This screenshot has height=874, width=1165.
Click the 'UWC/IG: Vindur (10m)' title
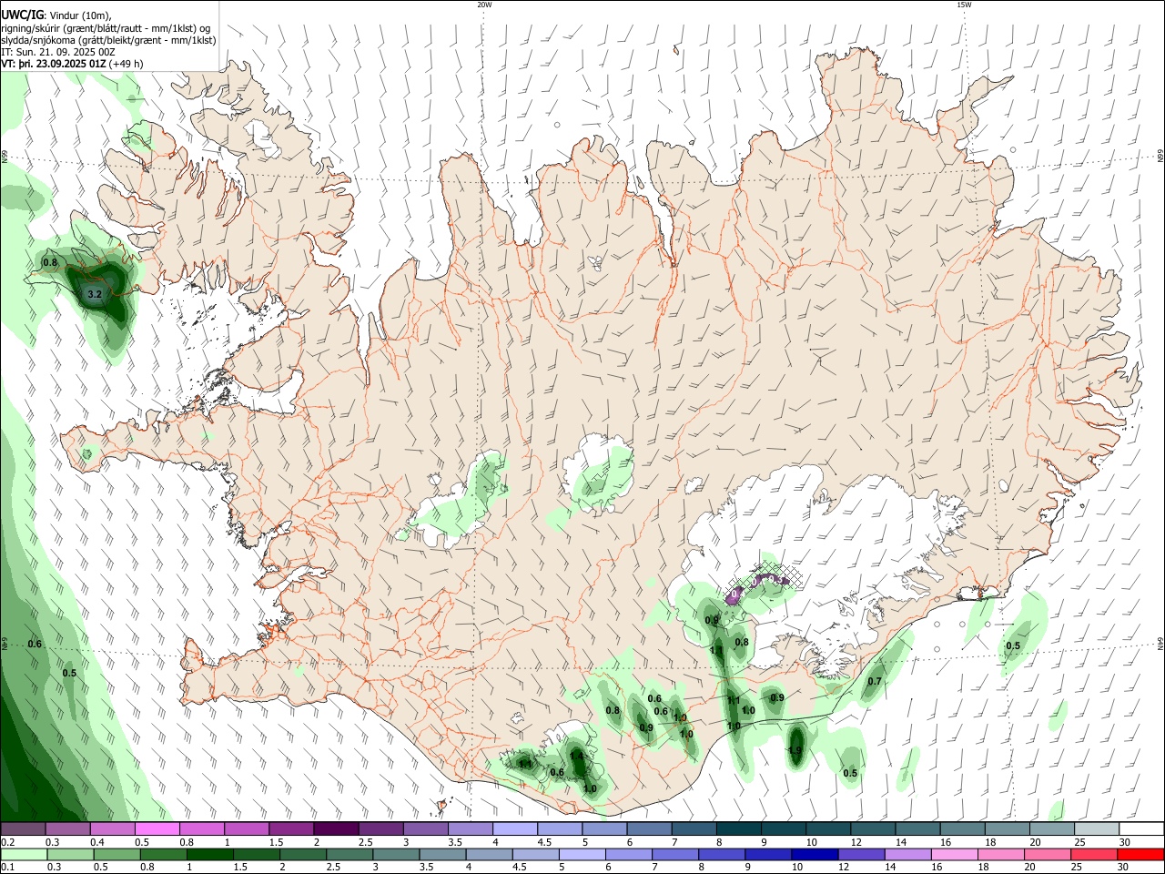(56, 14)
